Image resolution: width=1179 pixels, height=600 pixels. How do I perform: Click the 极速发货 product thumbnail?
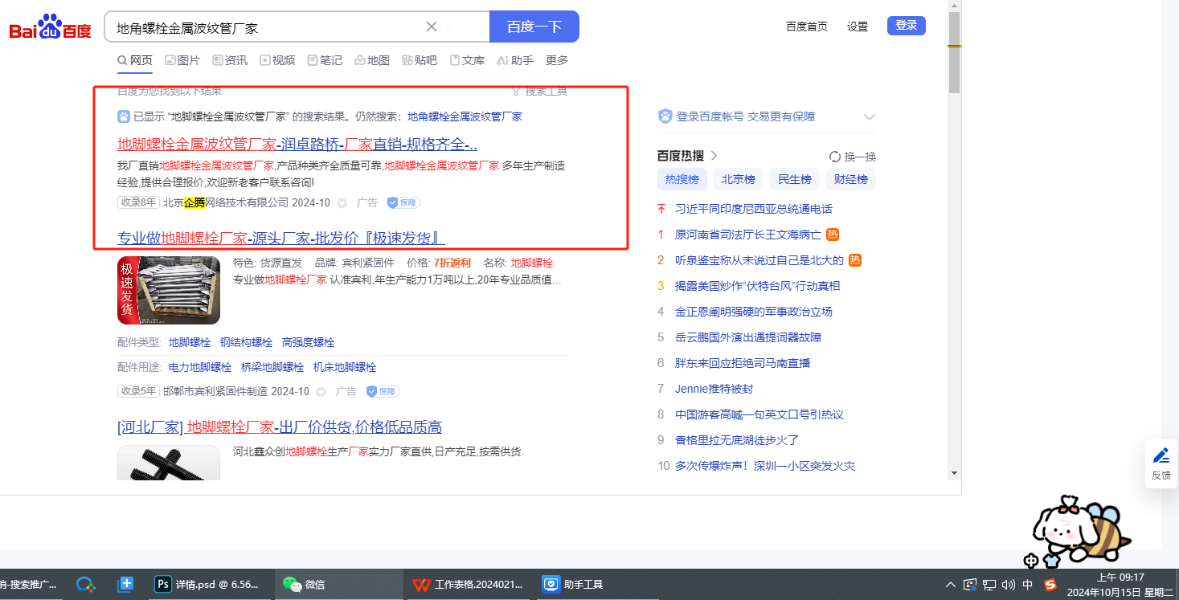[168, 290]
